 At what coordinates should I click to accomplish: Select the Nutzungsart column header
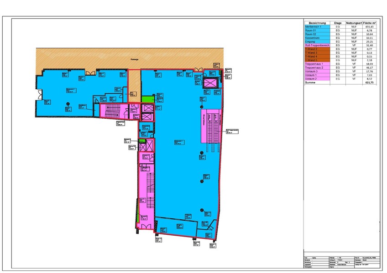coord(354,22)
